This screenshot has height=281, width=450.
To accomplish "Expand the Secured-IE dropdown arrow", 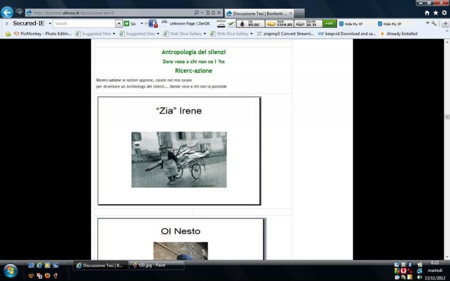I will (49, 24).
